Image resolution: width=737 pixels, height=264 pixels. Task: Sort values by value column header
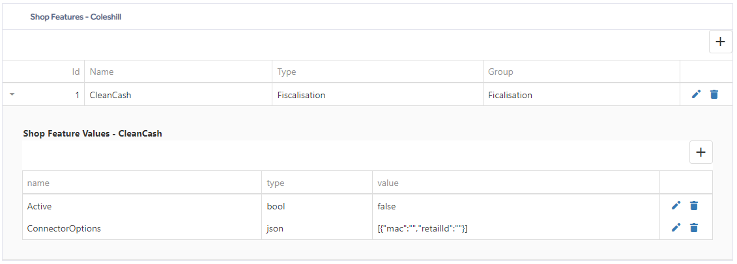click(388, 183)
